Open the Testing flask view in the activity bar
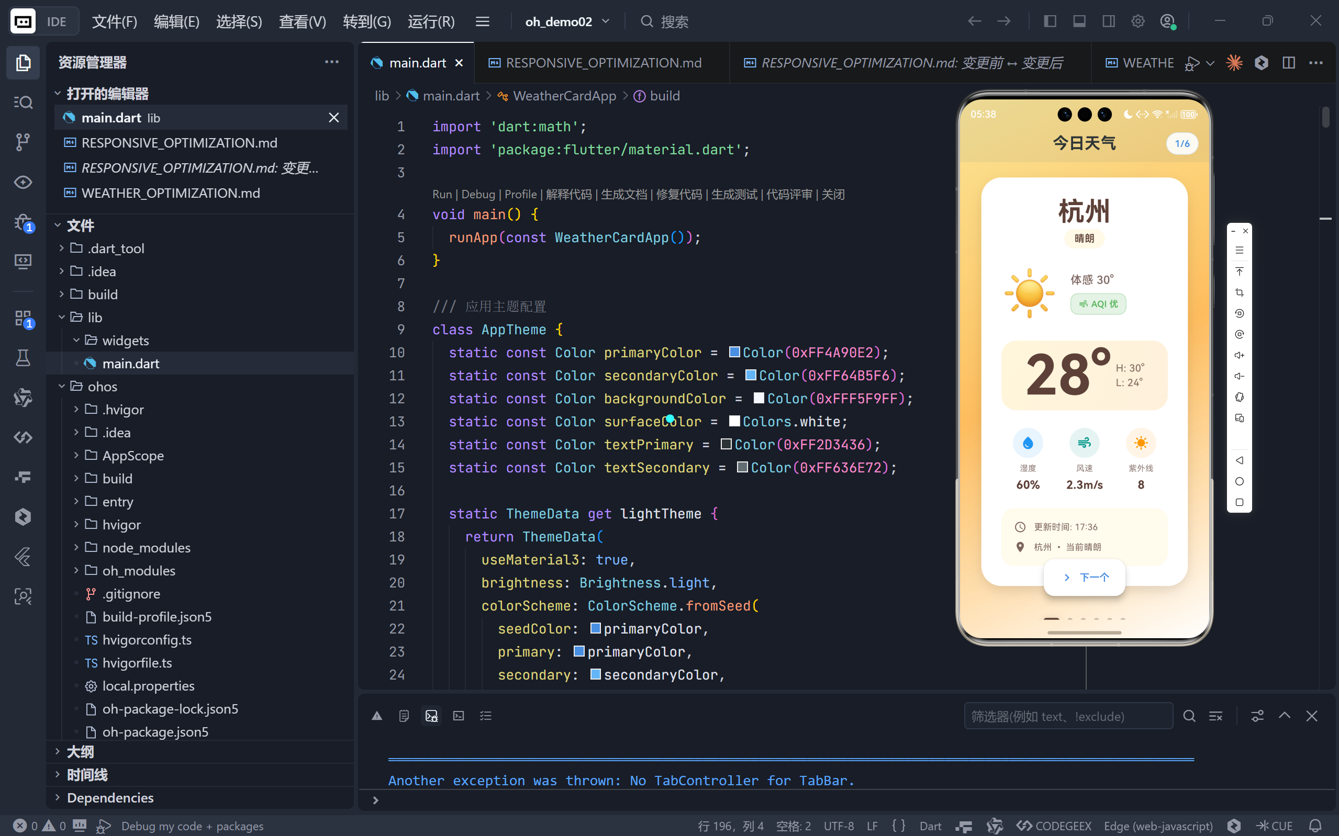Image resolution: width=1339 pixels, height=836 pixels. pos(23,358)
